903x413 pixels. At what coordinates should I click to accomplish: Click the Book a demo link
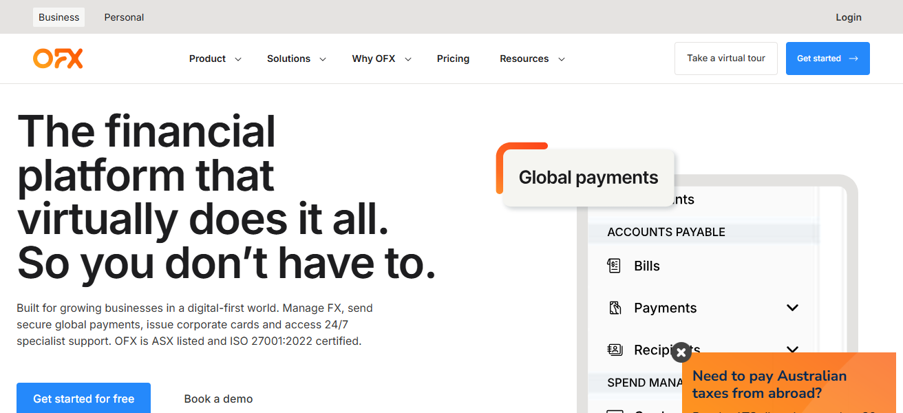(218, 399)
